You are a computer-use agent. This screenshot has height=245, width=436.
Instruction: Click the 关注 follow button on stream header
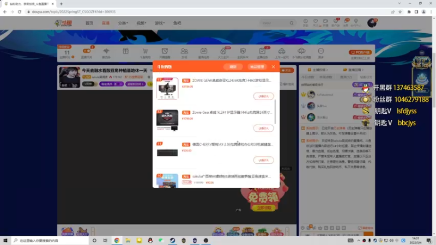point(287,71)
